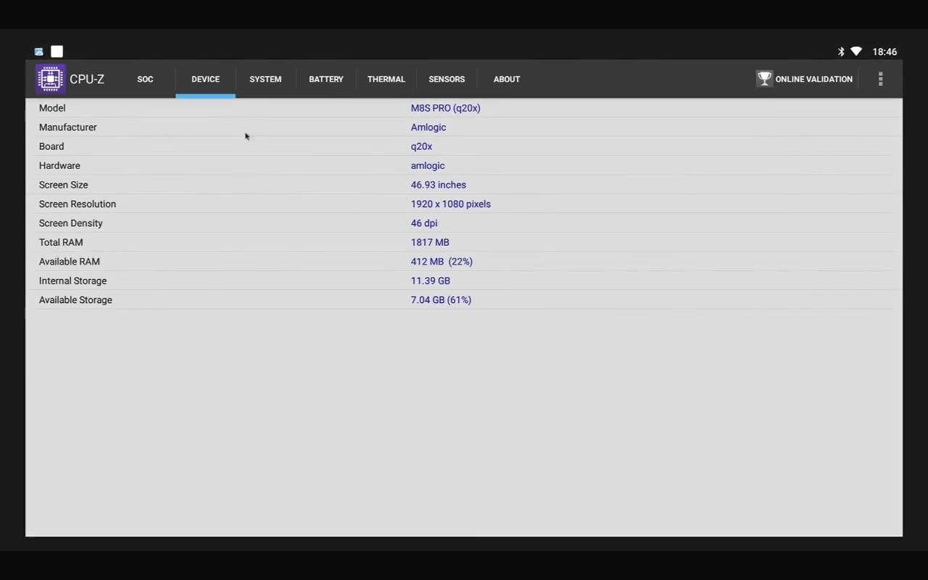Open the three-dot overflow menu
The width and height of the screenshot is (928, 580).
tap(880, 79)
